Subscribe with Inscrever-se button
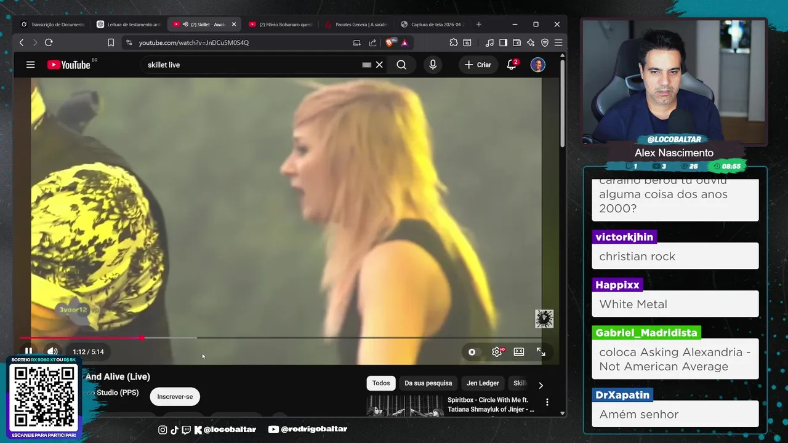Viewport: 788px width, 443px height. [x=175, y=397]
